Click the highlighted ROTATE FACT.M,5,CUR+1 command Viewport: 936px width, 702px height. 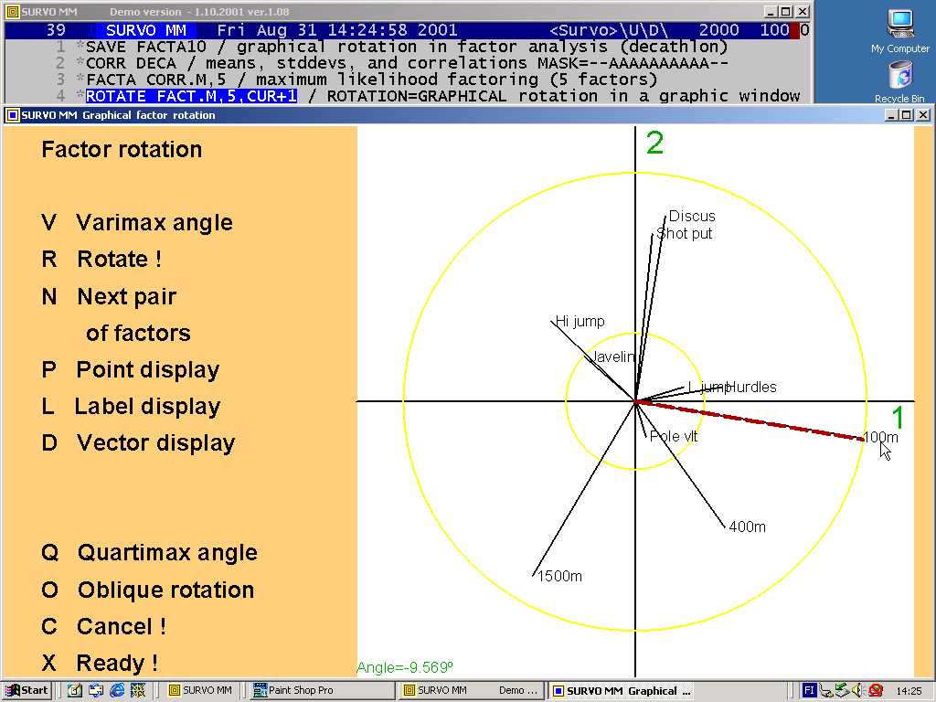click(191, 96)
